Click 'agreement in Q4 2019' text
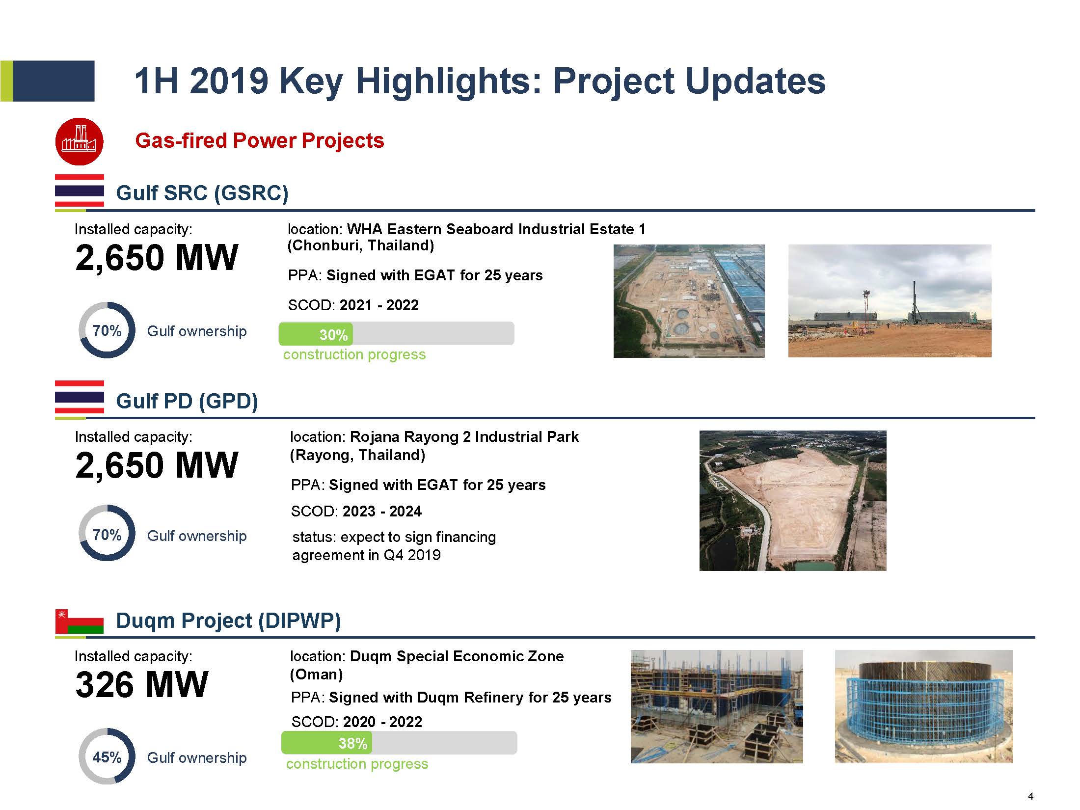 click(367, 555)
